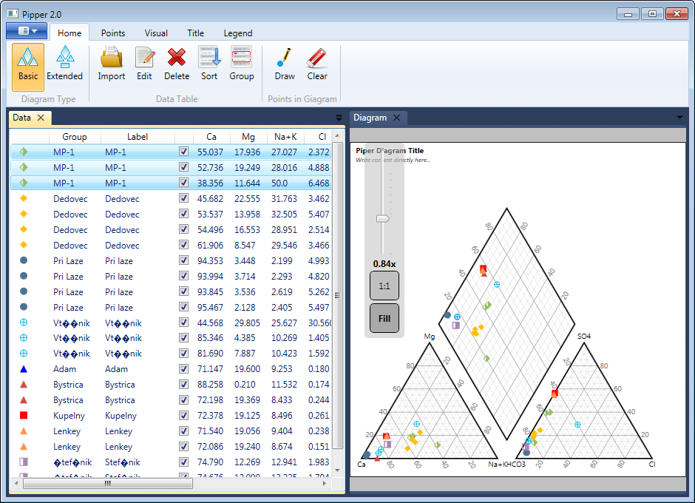Click blue circle symbol of Pri Laze 94.353 row
Image resolution: width=695 pixels, height=503 pixels.
(x=24, y=260)
